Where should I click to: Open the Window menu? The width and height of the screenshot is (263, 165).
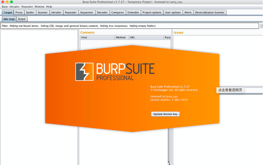[40, 7]
